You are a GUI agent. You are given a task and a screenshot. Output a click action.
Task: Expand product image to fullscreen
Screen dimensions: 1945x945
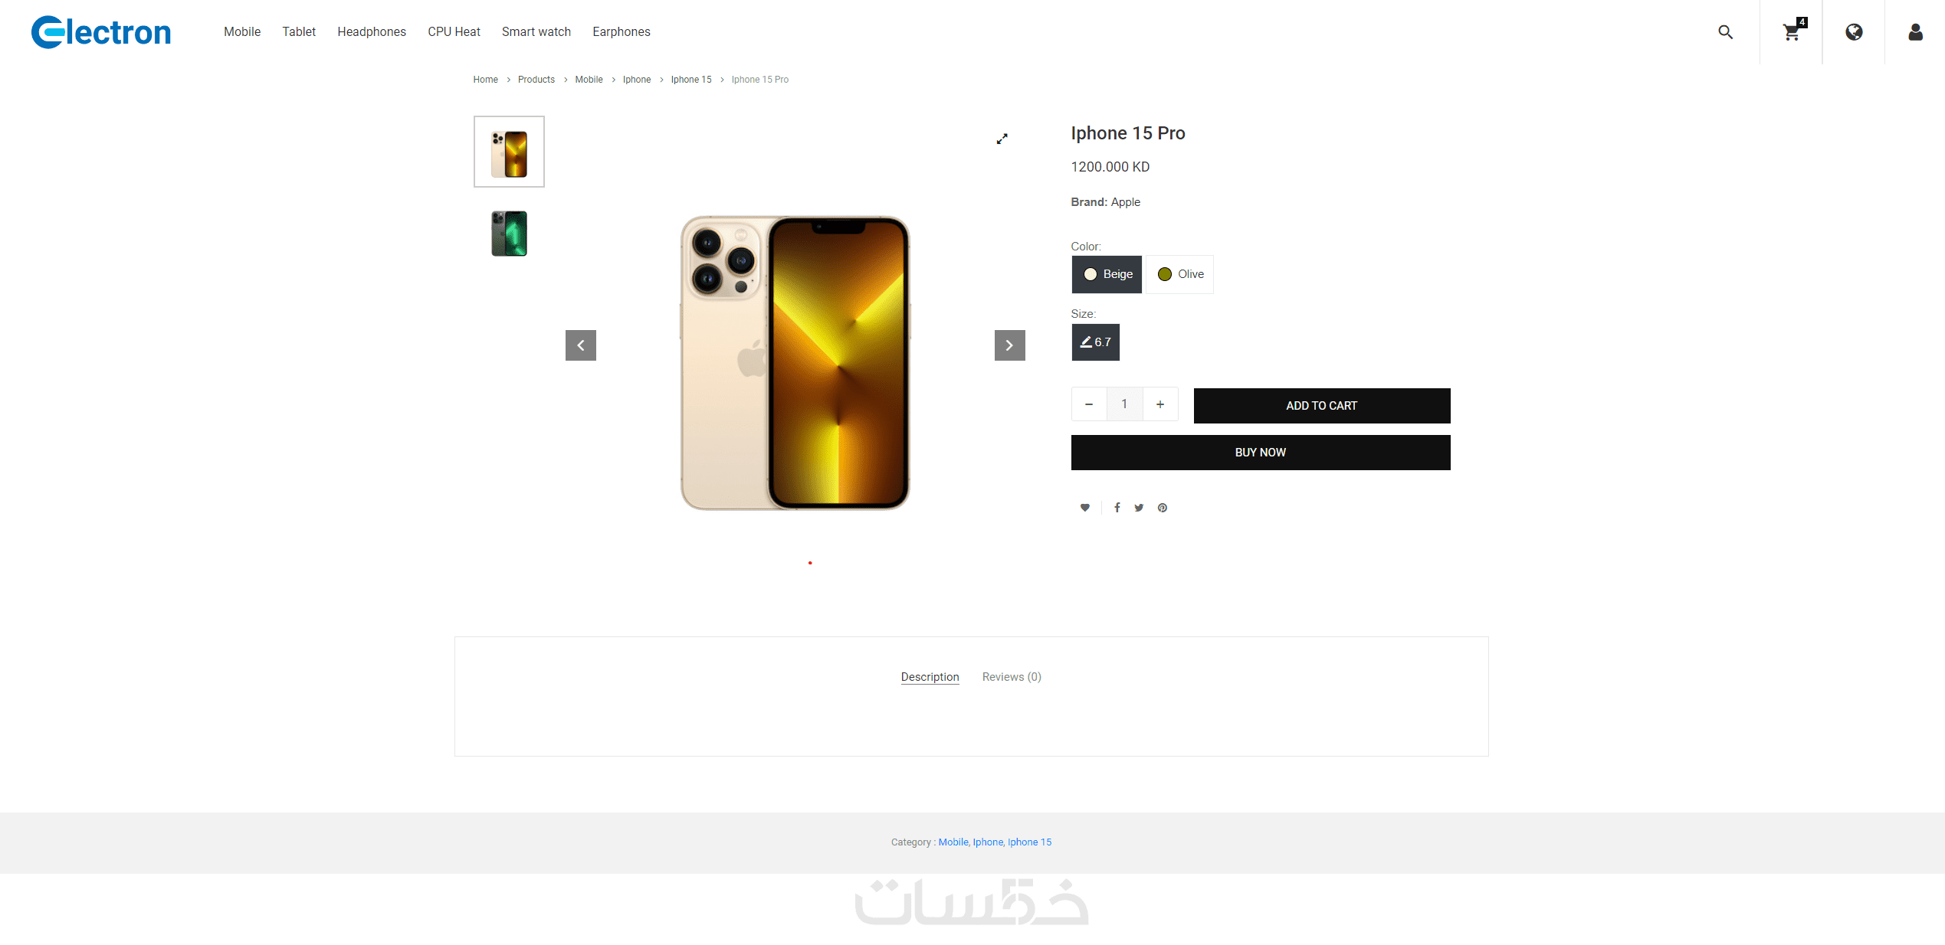pos(1002,139)
